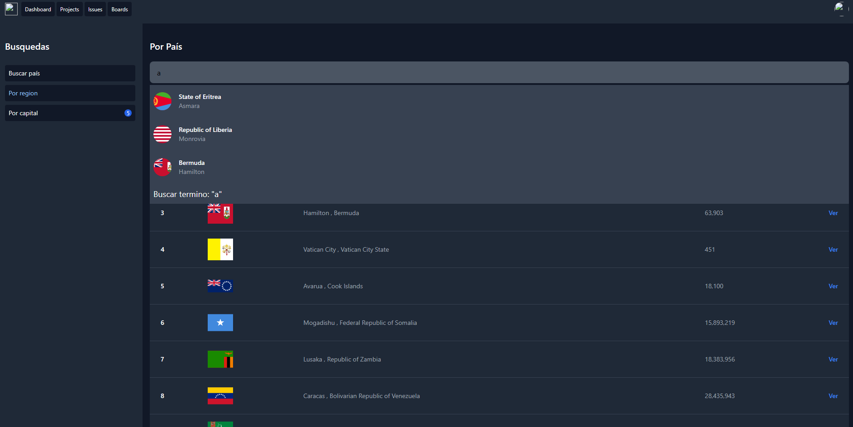Click the Hamilton capital subtitle in suggestions
Image resolution: width=853 pixels, height=427 pixels.
[x=191, y=172]
